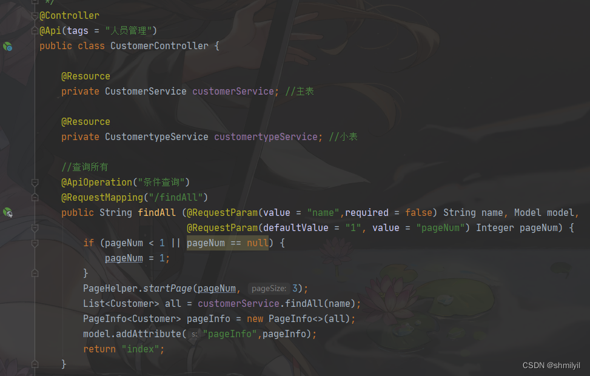This screenshot has height=376, width=590.
Task: Click the s: inlay hint in addAttribute call
Action: click(x=194, y=334)
